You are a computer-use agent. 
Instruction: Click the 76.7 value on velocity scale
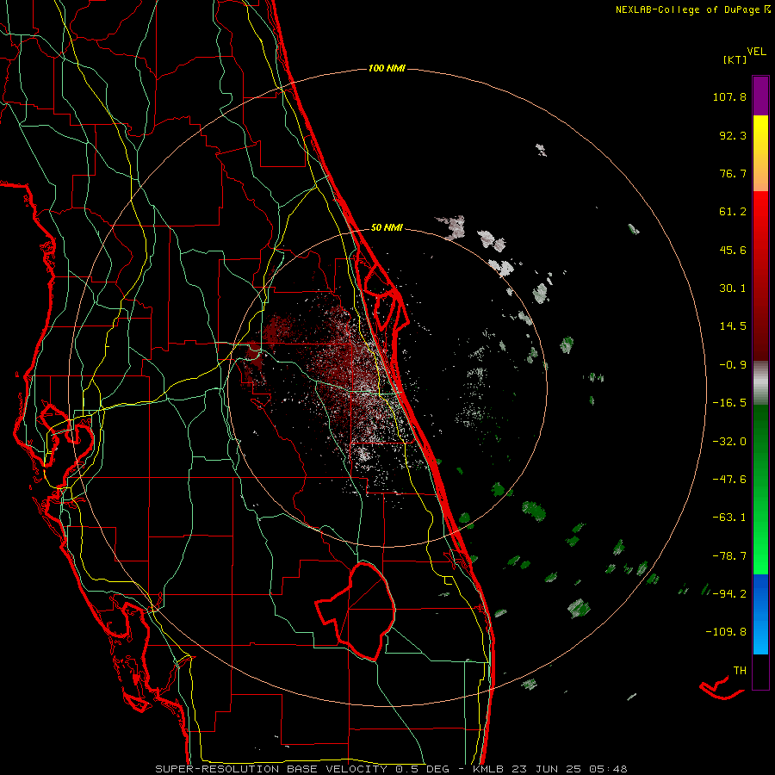[733, 173]
